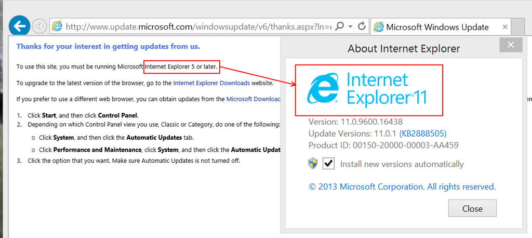
Task: Click the Product ID 00150-20000-00003-AA459 text
Action: [x=384, y=146]
